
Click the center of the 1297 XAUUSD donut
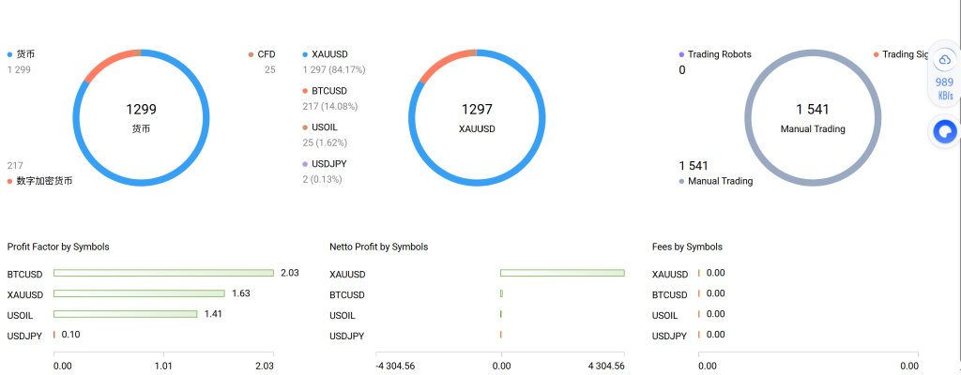(477, 117)
